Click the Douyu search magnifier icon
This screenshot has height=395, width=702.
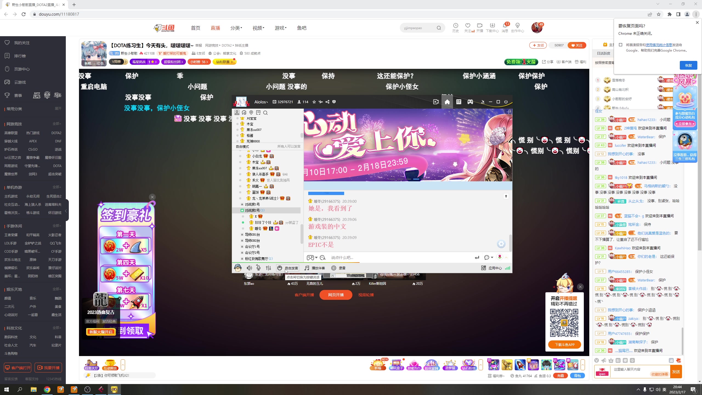(439, 28)
